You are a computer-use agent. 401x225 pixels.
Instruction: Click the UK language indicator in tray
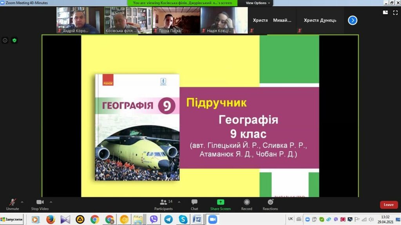click(x=290, y=219)
